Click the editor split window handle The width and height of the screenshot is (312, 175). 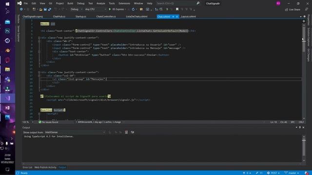pos(304,21)
